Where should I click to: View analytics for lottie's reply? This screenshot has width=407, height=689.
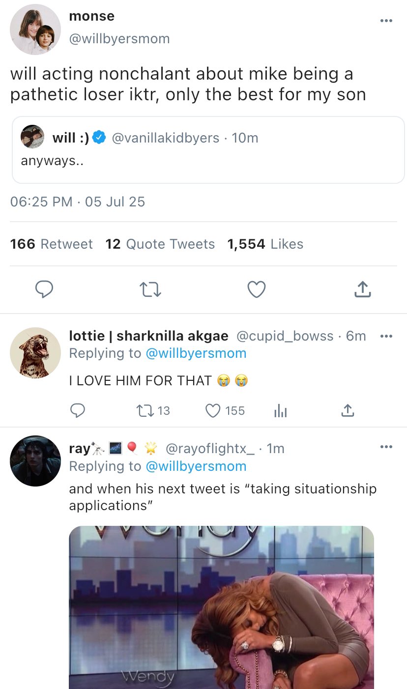point(280,411)
